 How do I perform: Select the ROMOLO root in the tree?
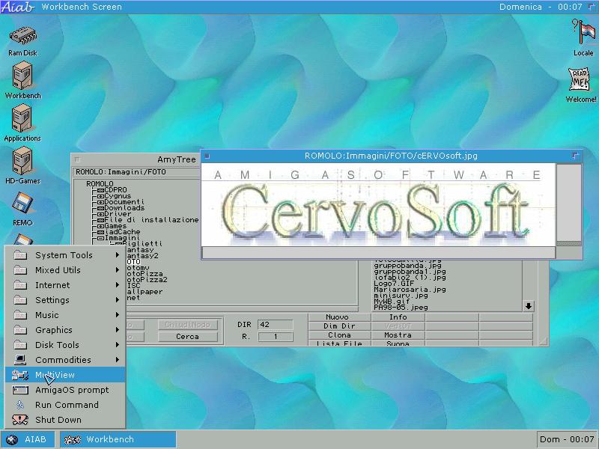100,183
